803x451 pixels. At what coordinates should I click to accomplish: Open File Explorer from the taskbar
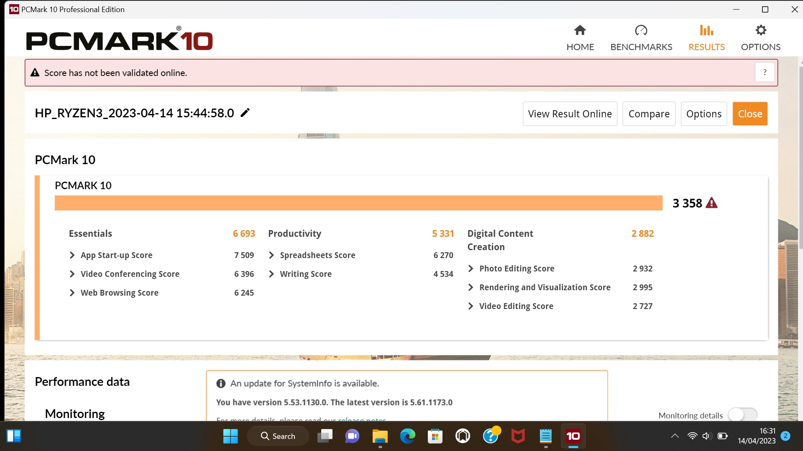380,436
